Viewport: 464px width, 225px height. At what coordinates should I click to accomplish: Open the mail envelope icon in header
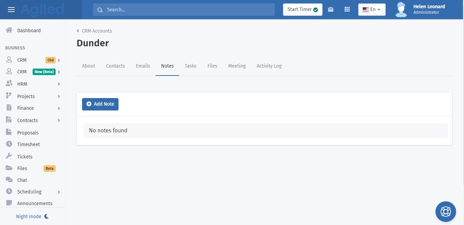pyautogui.click(x=330, y=10)
